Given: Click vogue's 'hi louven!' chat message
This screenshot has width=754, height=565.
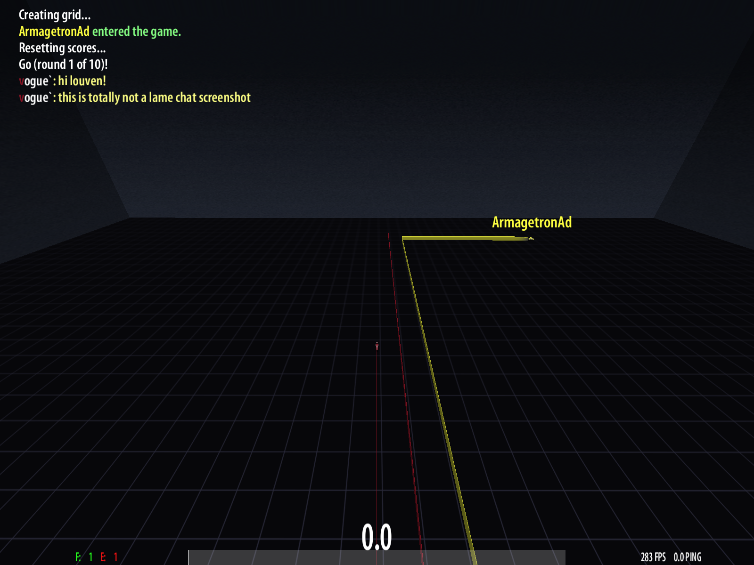Looking at the screenshot, I should 82,81.
